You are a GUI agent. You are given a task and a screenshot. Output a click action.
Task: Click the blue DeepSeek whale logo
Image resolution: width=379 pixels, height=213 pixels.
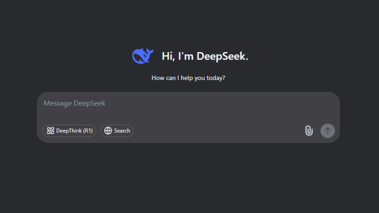(143, 56)
